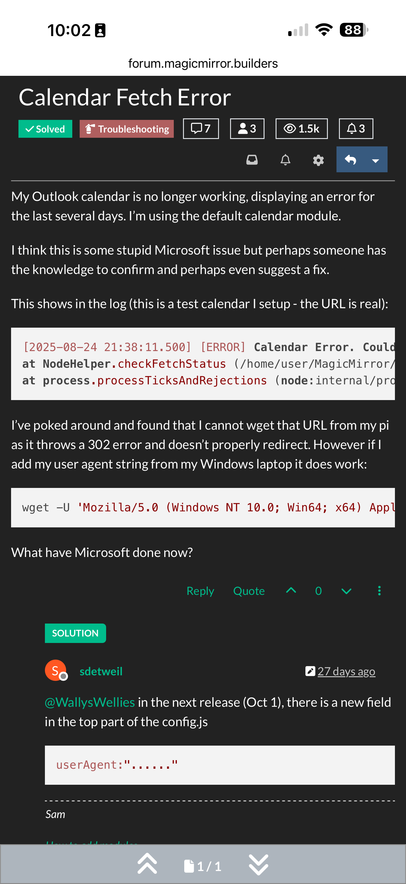Open sdetweil's user profile
This screenshot has width=406, height=884.
click(101, 671)
